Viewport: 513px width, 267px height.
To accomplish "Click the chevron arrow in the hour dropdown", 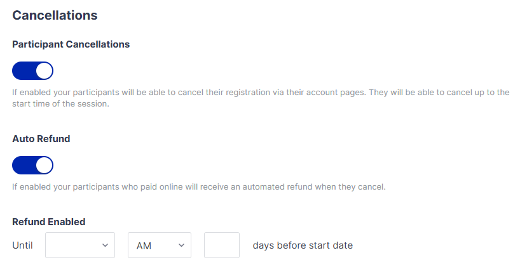I will (105, 245).
